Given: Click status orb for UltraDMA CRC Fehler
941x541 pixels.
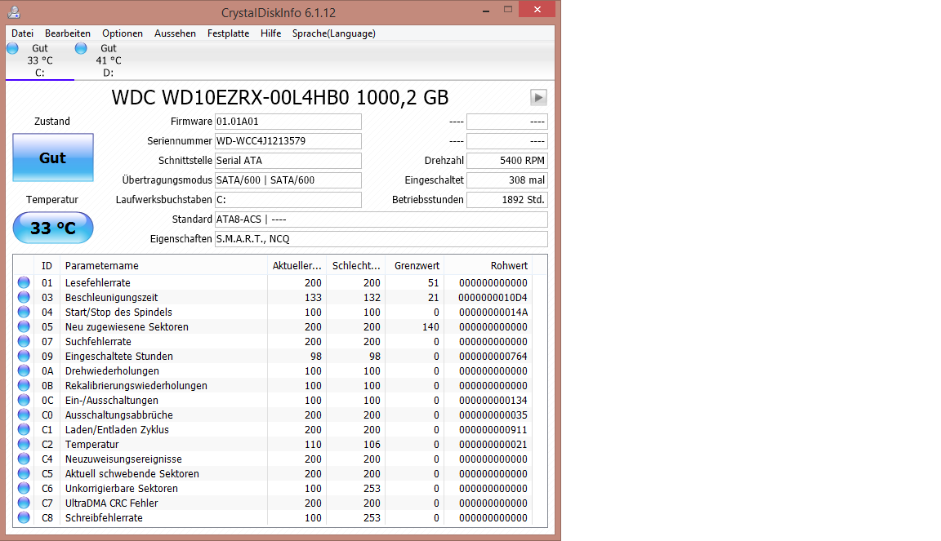Looking at the screenshot, I should coord(24,503).
